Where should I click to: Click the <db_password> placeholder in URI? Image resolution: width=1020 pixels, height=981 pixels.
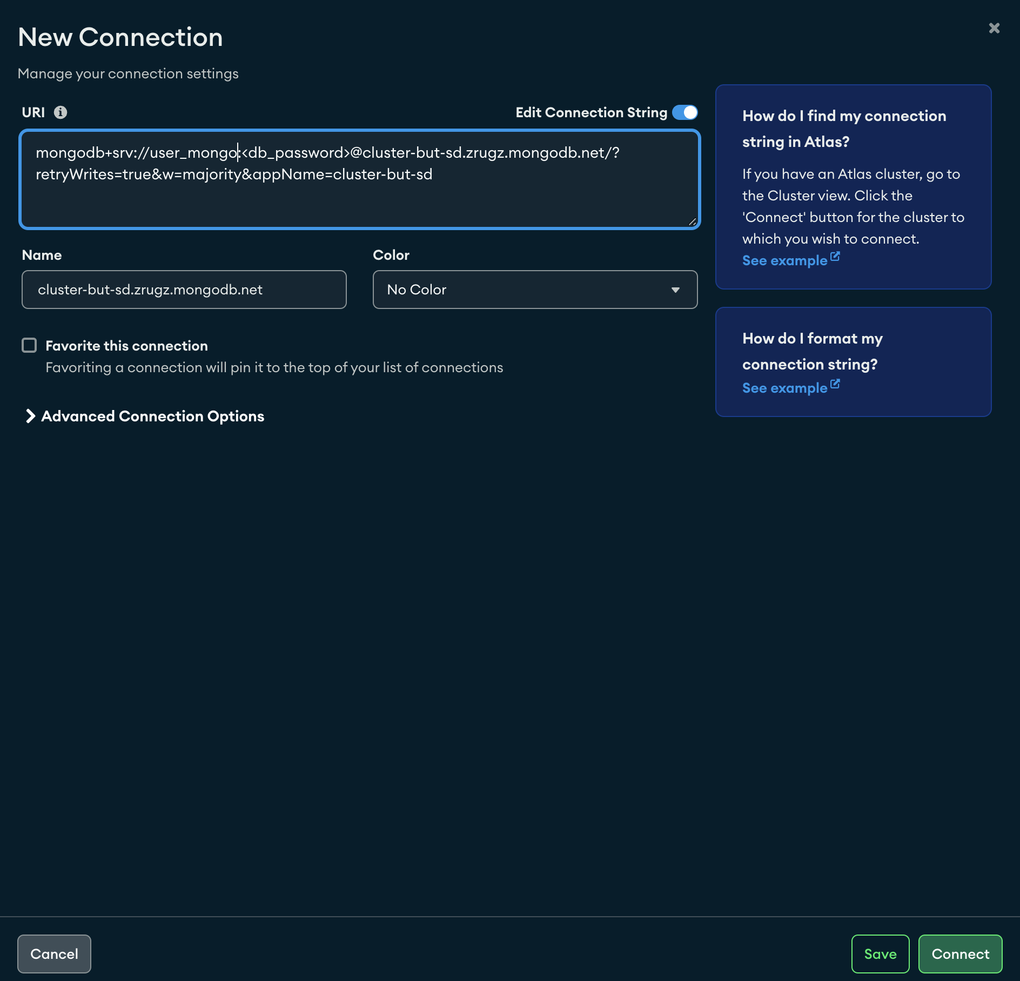[x=296, y=153]
